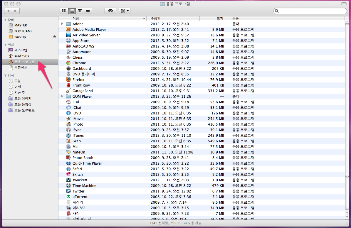Open the Chrome application icon
Image resolution: width=351 pixels, height=228 pixels.
coord(68,63)
